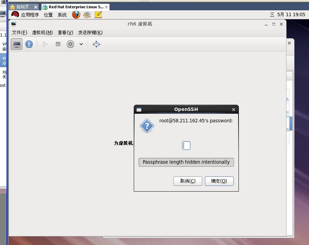The image size is (309, 245).
Task: Open the 应用程序 applications menu
Action: click(30, 15)
